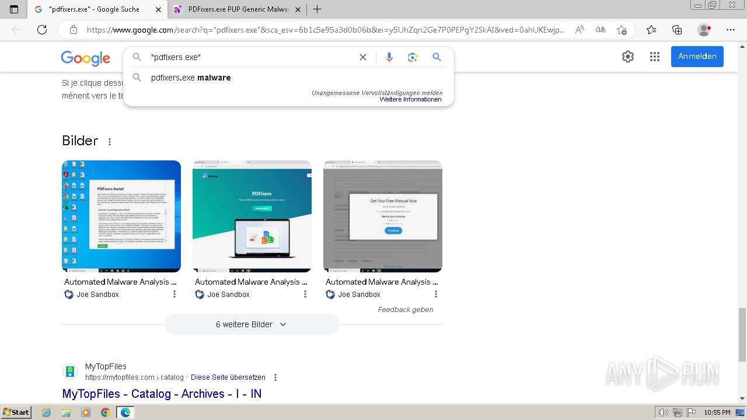Open the tab actions menu icon

point(14,9)
